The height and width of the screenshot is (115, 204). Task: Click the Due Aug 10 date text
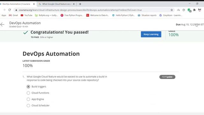190,25
